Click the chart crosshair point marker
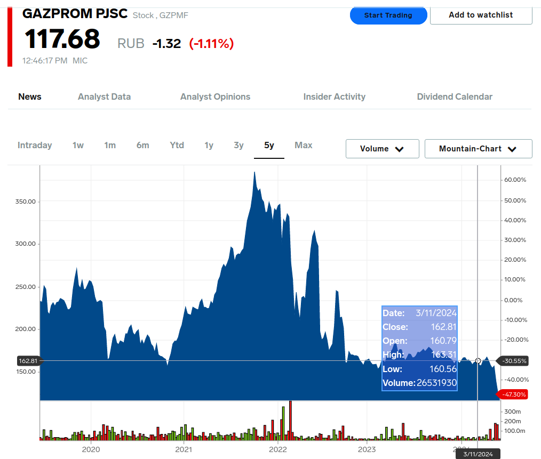 [478, 361]
